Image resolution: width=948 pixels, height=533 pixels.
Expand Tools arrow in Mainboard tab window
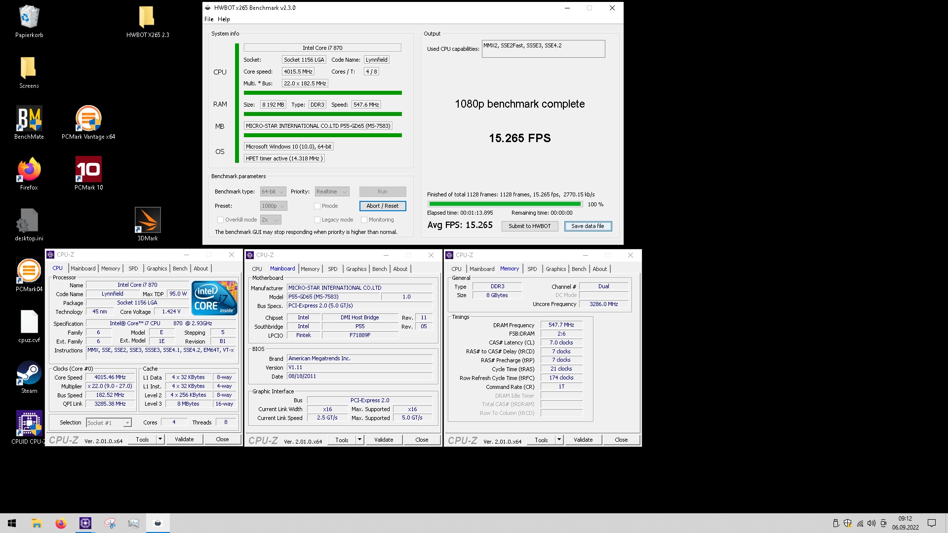[x=359, y=440]
